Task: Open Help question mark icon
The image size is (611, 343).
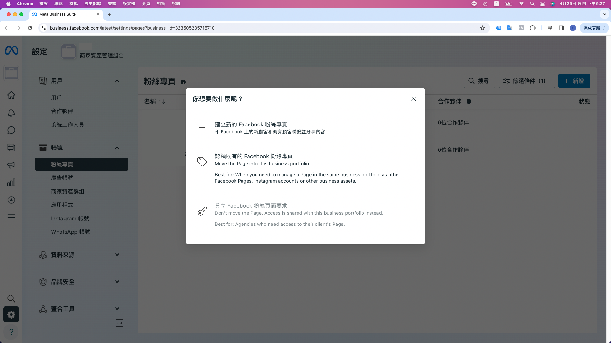Action: [x=11, y=332]
